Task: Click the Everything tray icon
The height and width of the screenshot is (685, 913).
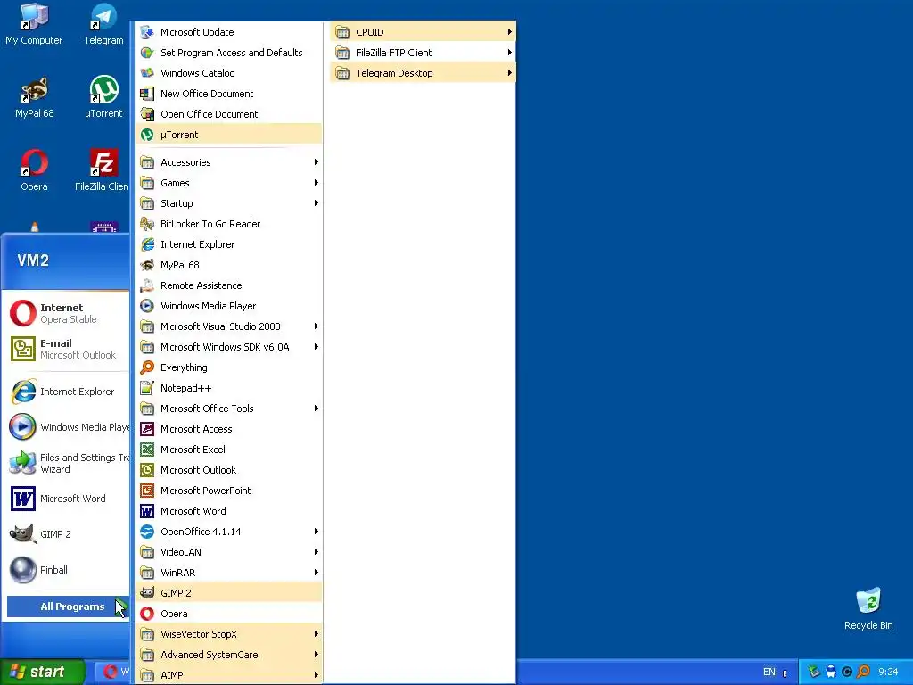Action: coord(863,673)
